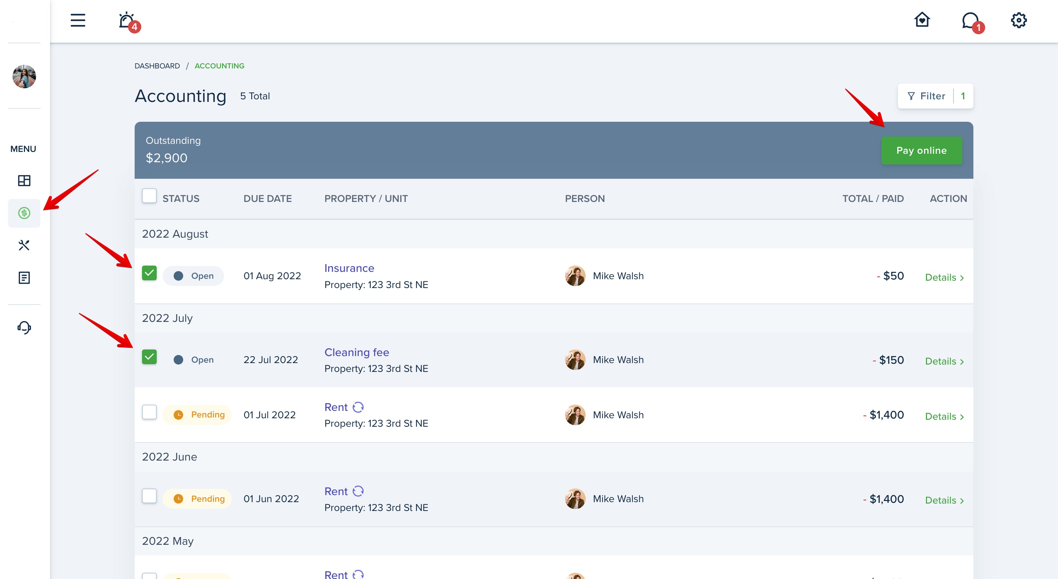Click Pay online button
Screen dimensions: 1058x579
[x=921, y=150]
